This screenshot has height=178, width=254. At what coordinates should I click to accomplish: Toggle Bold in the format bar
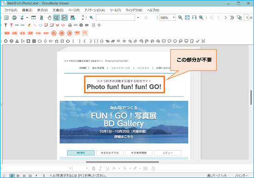pos(93,168)
